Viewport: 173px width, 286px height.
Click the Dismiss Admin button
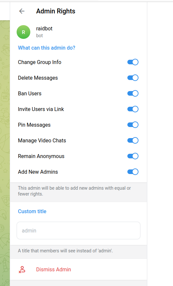(79, 270)
